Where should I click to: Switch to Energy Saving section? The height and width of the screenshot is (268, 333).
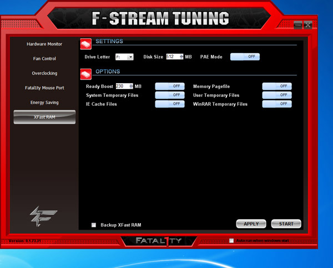(x=44, y=102)
